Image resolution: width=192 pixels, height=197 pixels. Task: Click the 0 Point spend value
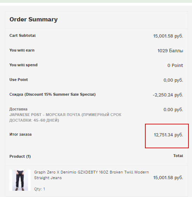[x=175, y=66]
